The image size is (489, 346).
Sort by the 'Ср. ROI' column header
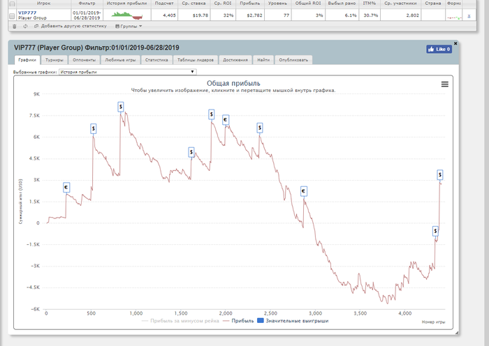click(x=223, y=3)
